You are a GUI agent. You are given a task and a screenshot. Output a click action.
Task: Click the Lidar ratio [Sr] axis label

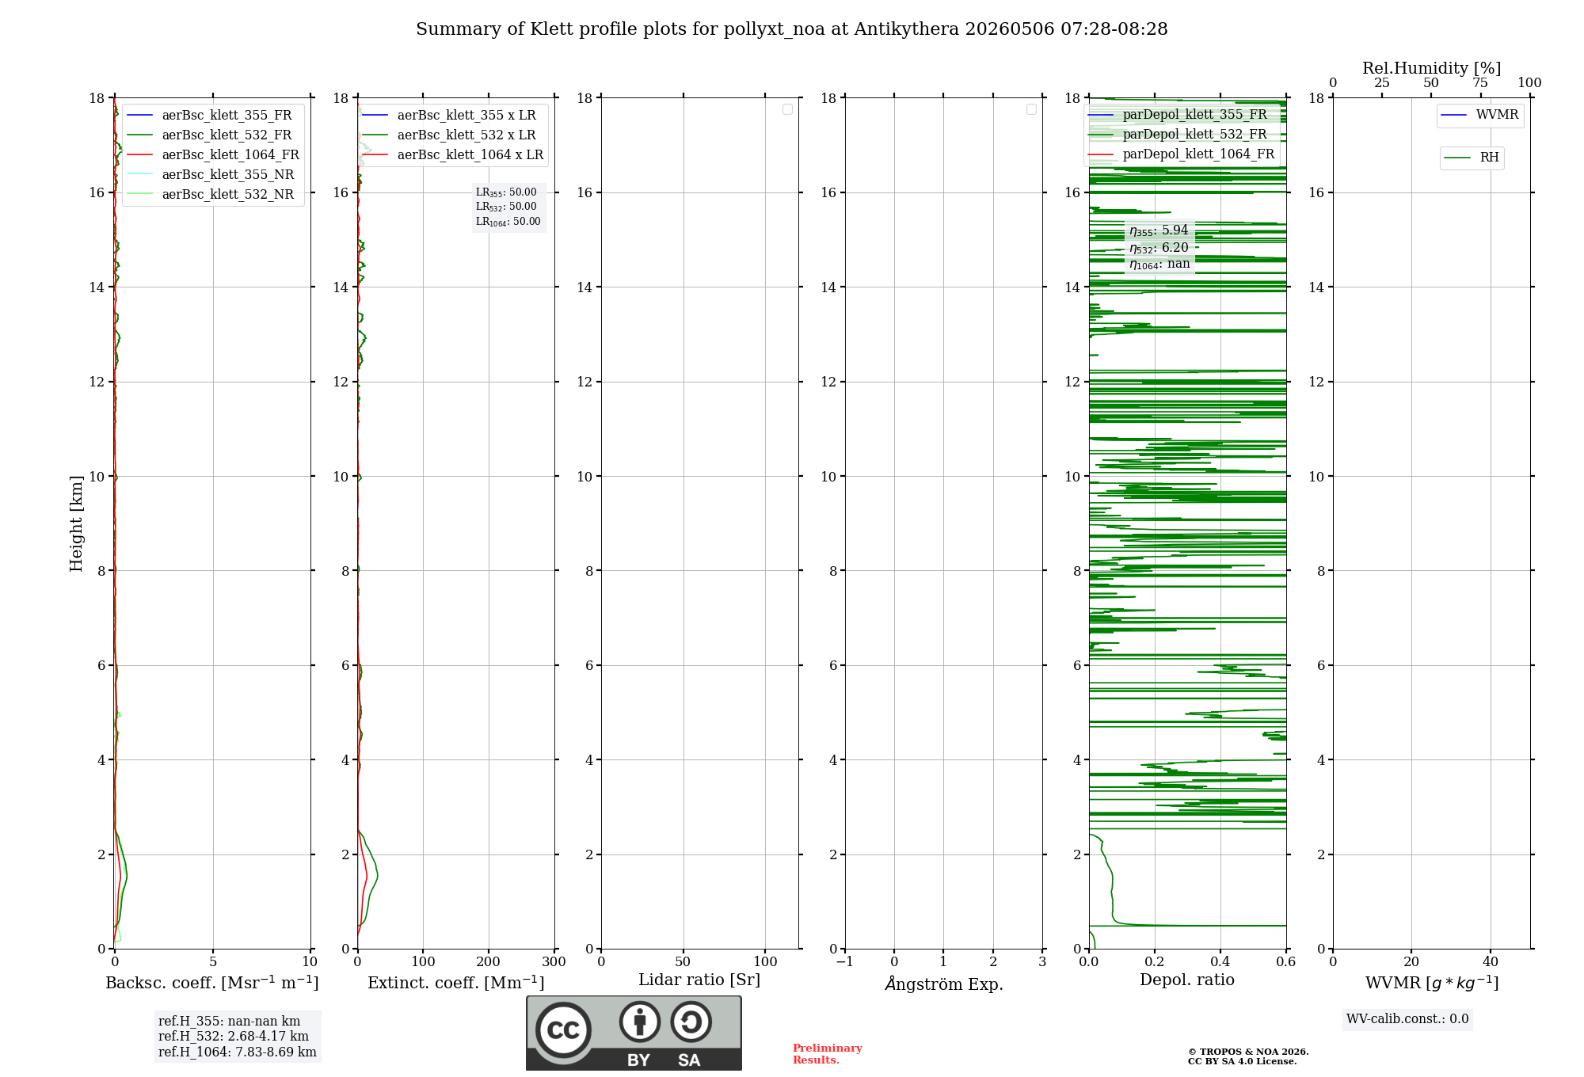tap(699, 980)
